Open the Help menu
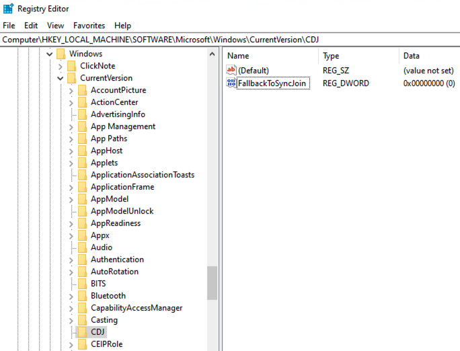The image size is (460, 351). (x=122, y=26)
